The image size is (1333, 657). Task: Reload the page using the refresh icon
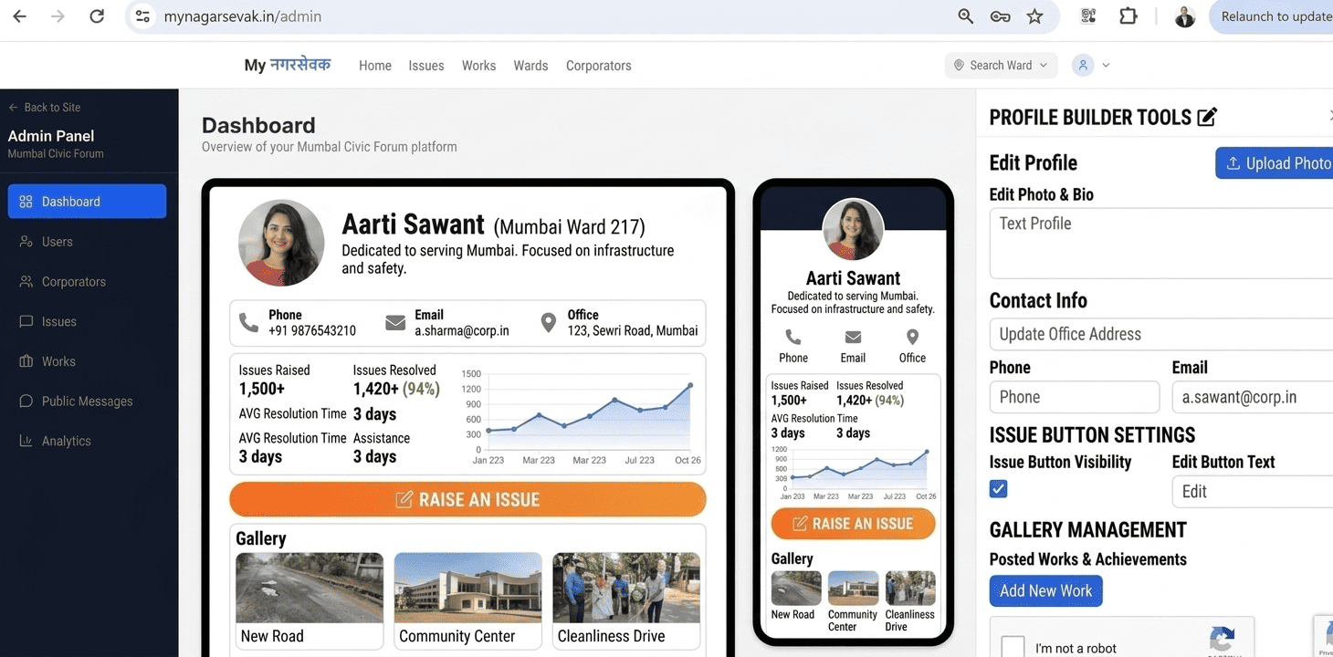[x=97, y=16]
